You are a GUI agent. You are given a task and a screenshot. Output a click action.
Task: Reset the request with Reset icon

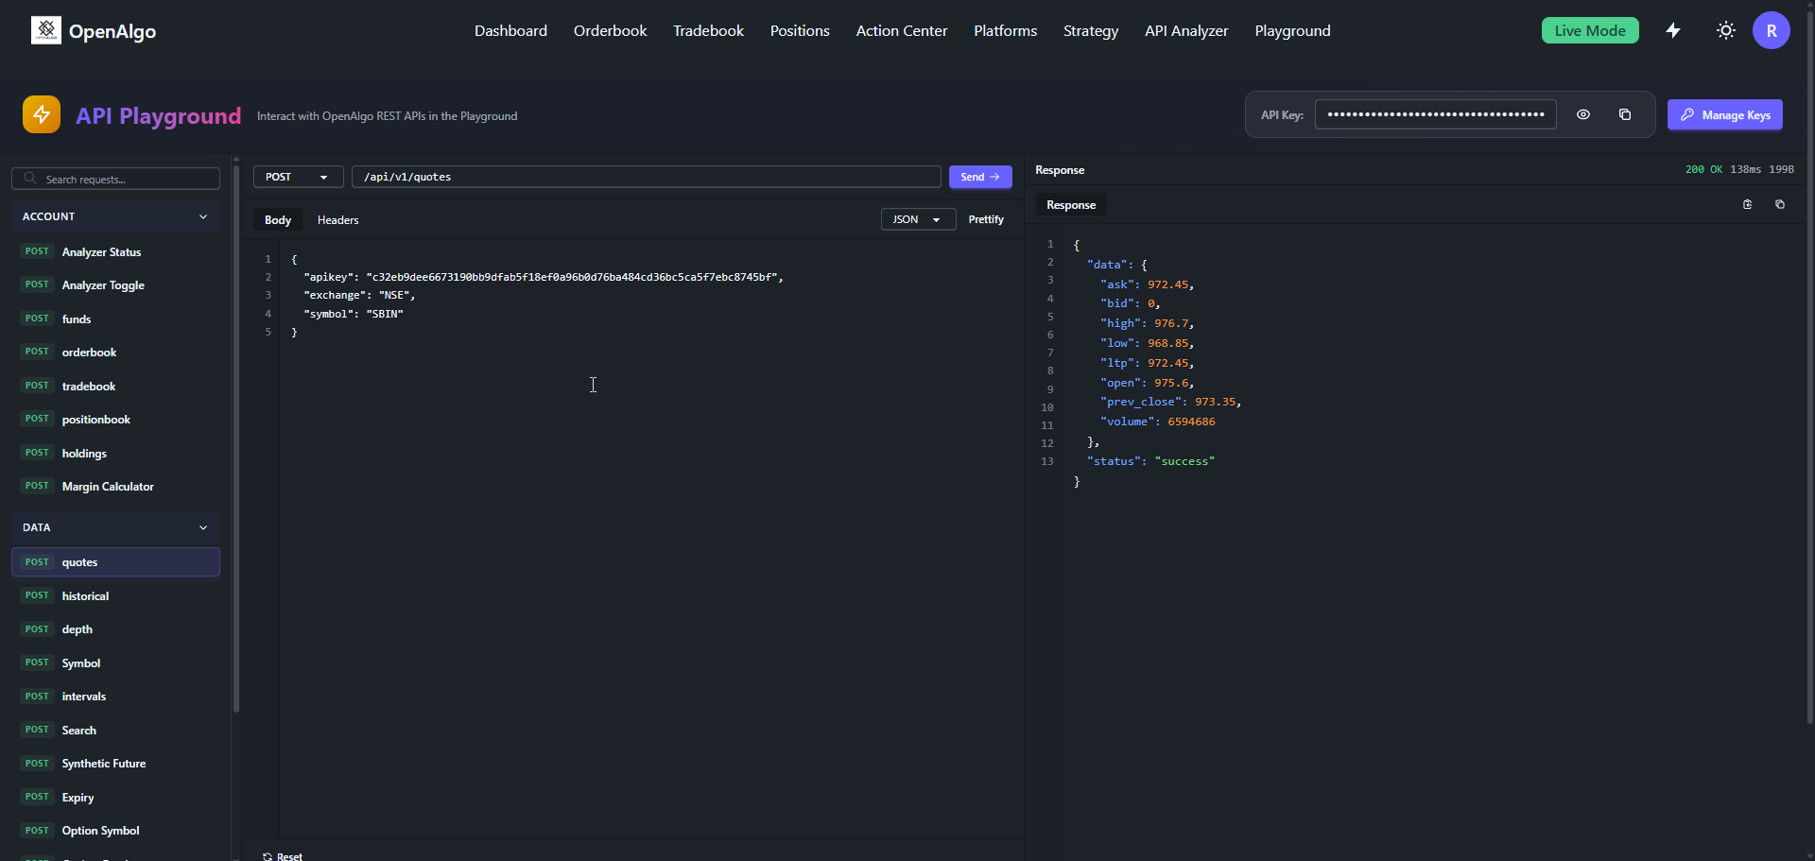(268, 855)
